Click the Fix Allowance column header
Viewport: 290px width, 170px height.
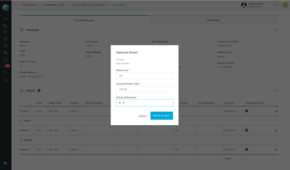click(206, 103)
